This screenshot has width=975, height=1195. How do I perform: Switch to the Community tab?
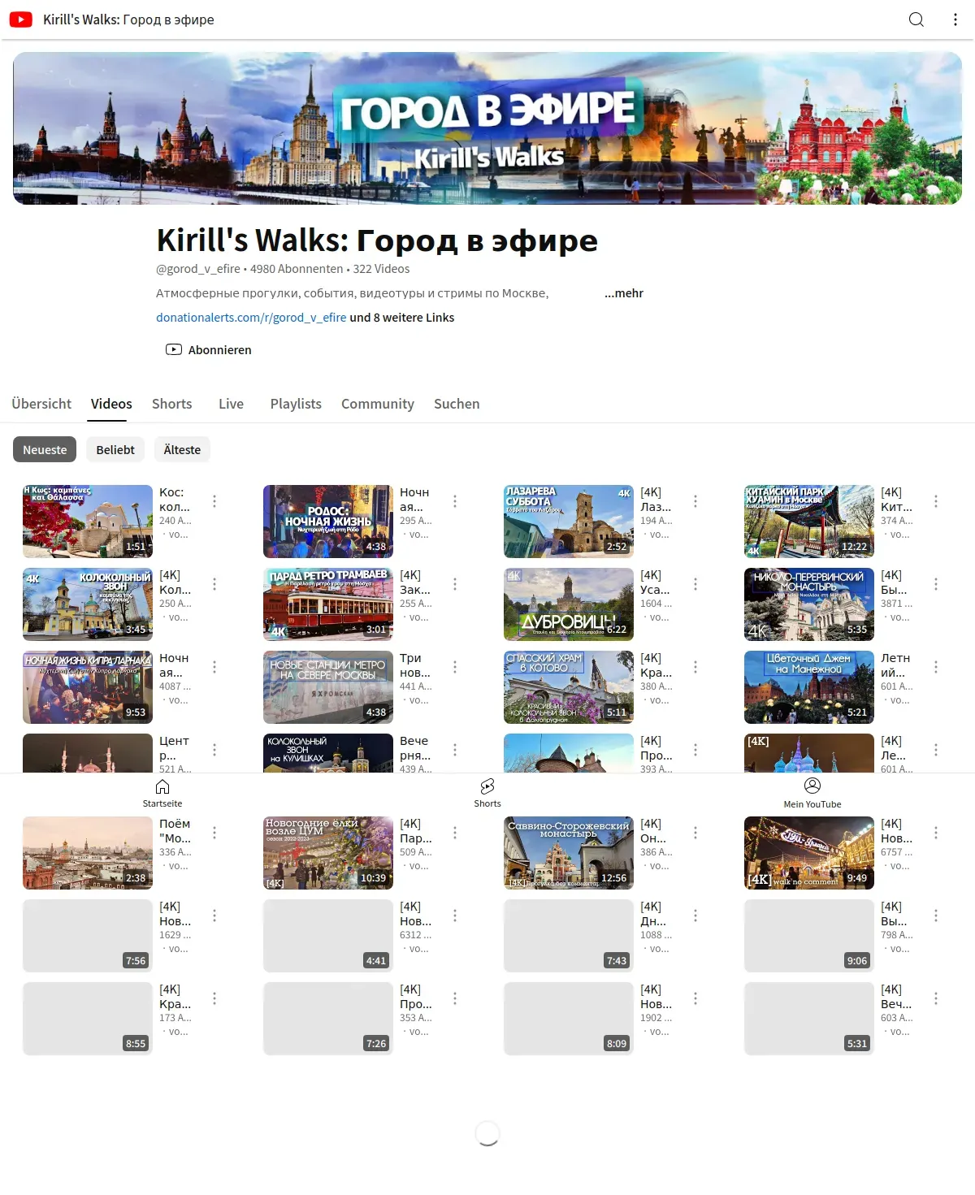pos(378,404)
